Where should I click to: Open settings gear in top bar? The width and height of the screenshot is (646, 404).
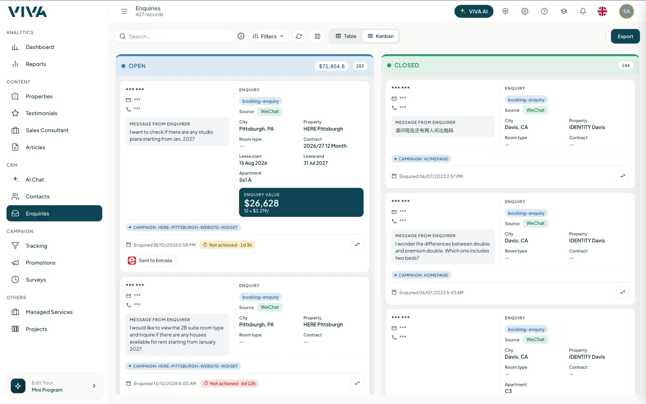point(525,11)
